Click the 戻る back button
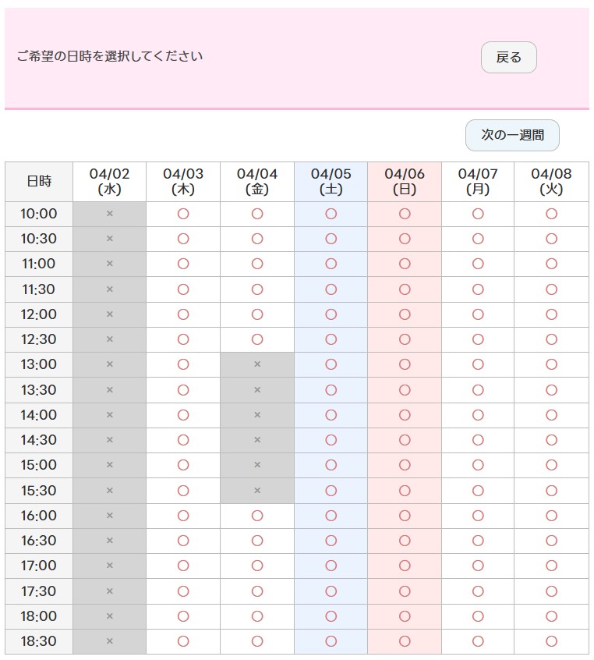Viewport: 594px width, 660px height. [508, 57]
